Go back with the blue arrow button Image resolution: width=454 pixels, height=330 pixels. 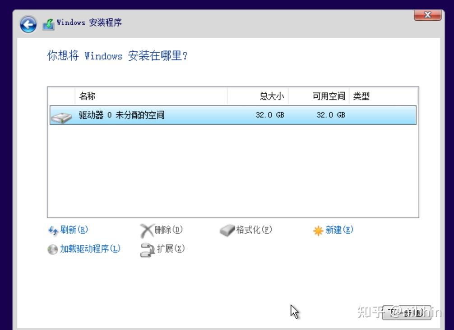[28, 24]
